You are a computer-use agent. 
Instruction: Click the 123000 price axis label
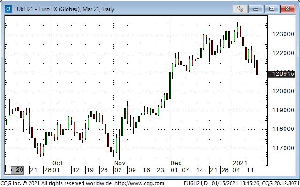(283, 34)
